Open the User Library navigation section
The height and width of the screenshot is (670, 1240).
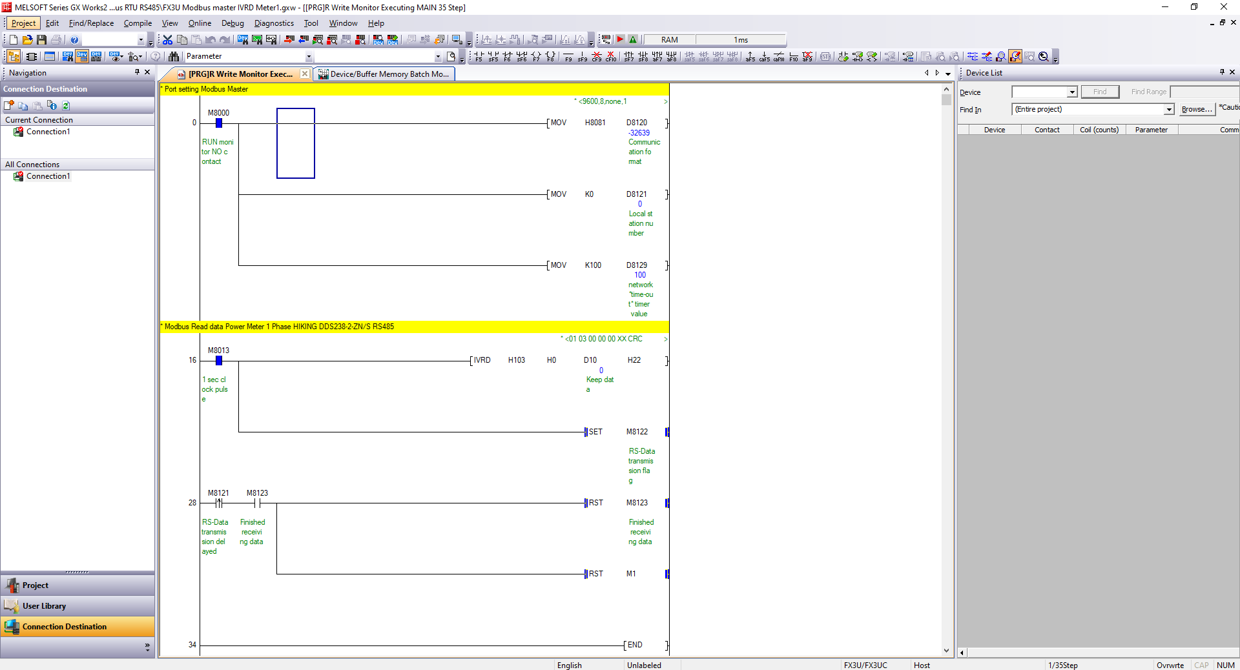pos(44,606)
